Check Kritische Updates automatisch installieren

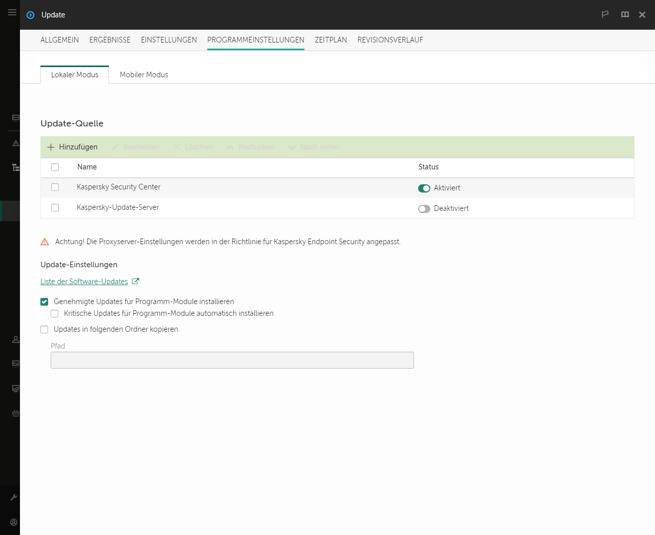[x=55, y=314]
